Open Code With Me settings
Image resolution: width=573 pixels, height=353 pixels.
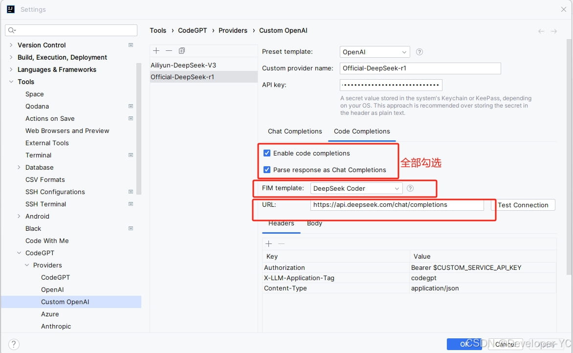click(47, 241)
